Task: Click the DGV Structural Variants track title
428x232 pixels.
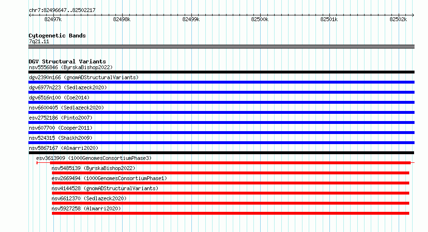Action: [67, 61]
